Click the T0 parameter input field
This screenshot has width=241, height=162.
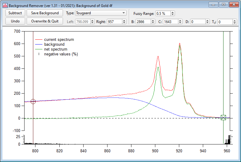point(225,22)
